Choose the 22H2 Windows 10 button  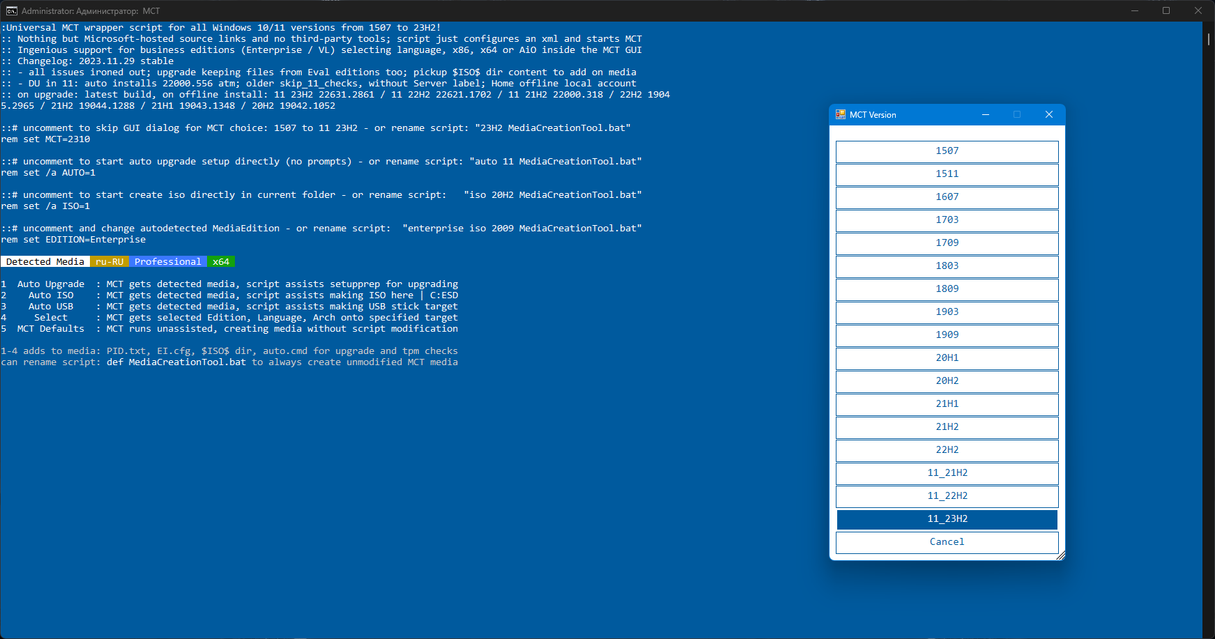[x=947, y=450]
